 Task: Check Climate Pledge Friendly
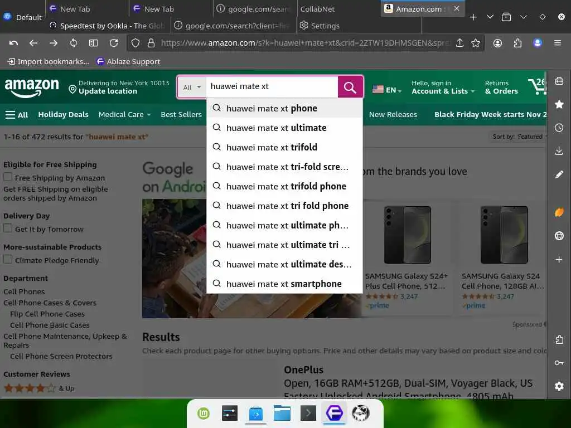[8, 260]
